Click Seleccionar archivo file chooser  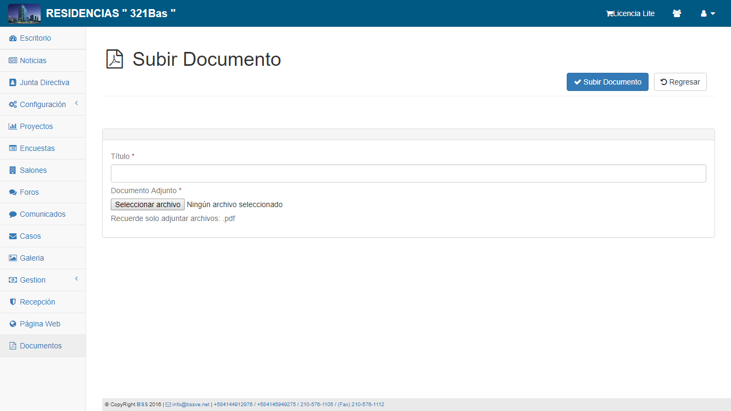point(148,204)
